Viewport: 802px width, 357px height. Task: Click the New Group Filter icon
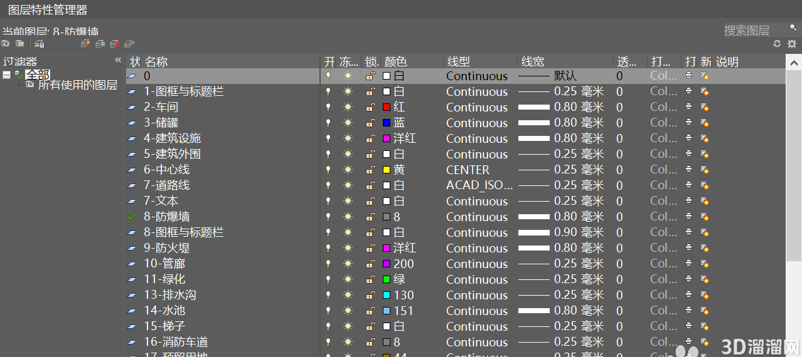20,44
